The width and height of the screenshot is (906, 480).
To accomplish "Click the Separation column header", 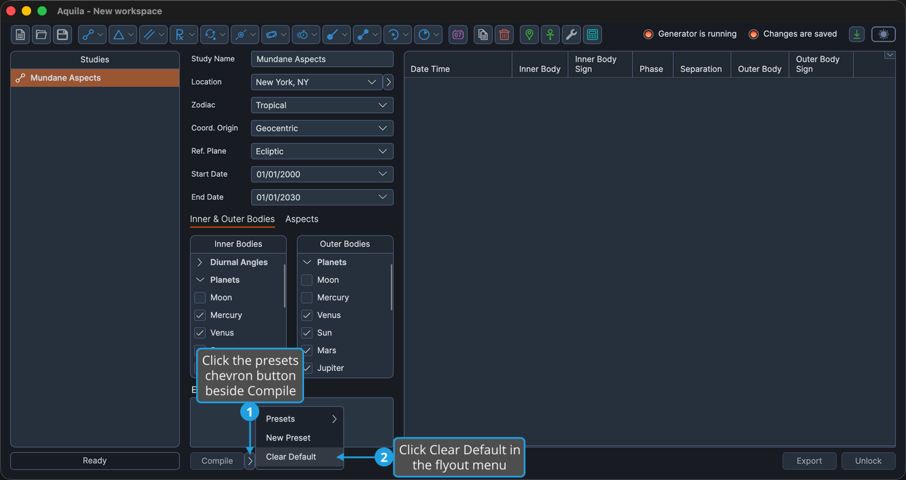I will coord(702,64).
